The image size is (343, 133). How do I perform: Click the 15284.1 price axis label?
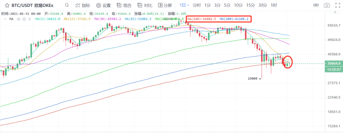pyautogui.click(x=334, y=126)
